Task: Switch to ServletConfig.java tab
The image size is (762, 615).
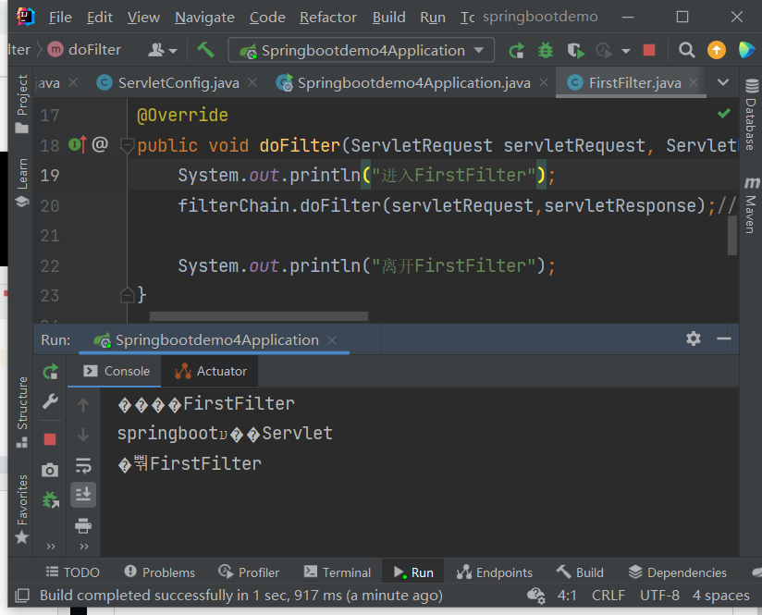Action: pos(178,83)
